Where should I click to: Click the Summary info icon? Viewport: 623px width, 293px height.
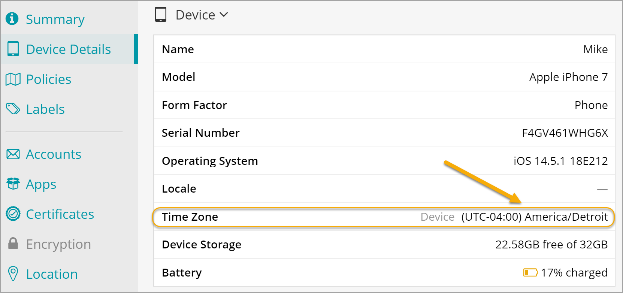point(12,18)
